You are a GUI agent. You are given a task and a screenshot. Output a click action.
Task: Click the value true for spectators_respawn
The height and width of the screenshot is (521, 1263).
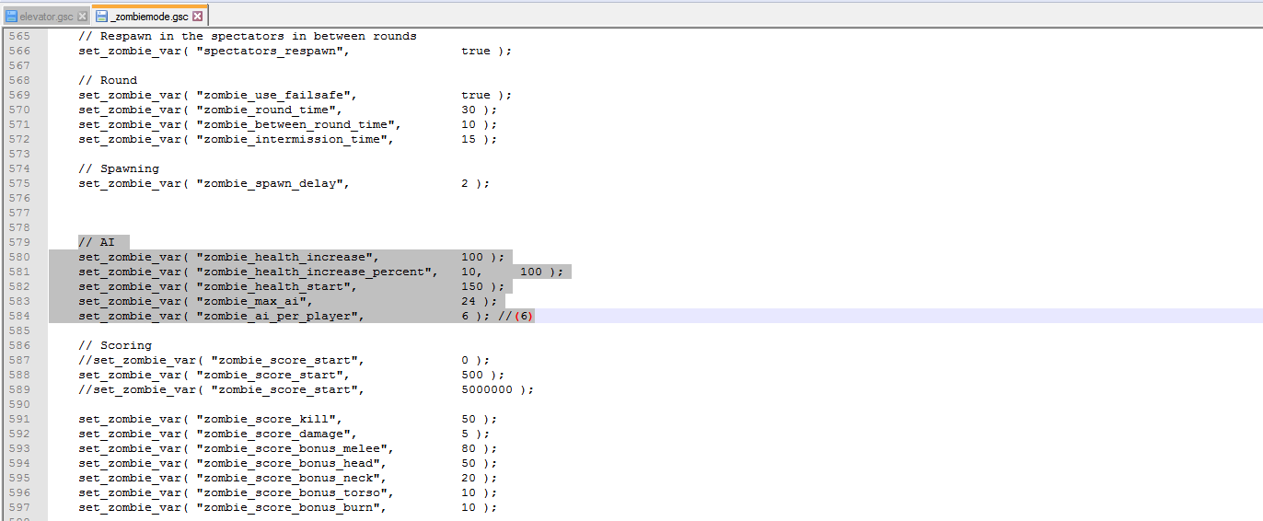coord(476,51)
